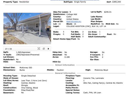The image size is (126, 94).
Task: Click the Ceramic Tile, Laminate flooring value
Action: click(x=93, y=78)
